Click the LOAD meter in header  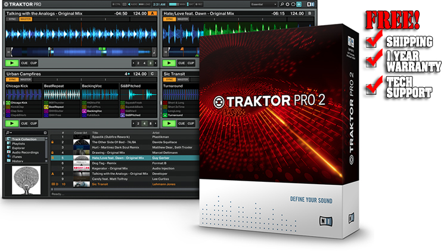point(145,4)
